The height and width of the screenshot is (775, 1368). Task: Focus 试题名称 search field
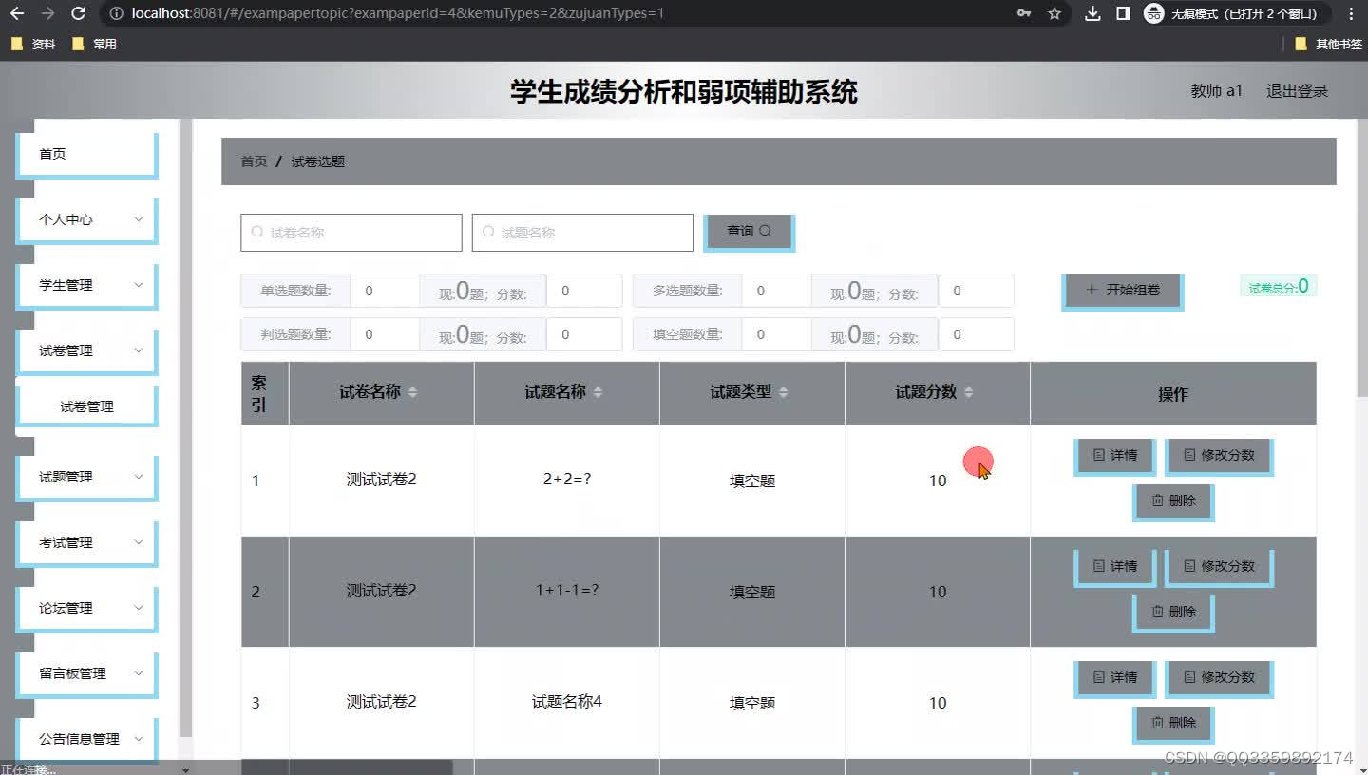pyautogui.click(x=582, y=233)
